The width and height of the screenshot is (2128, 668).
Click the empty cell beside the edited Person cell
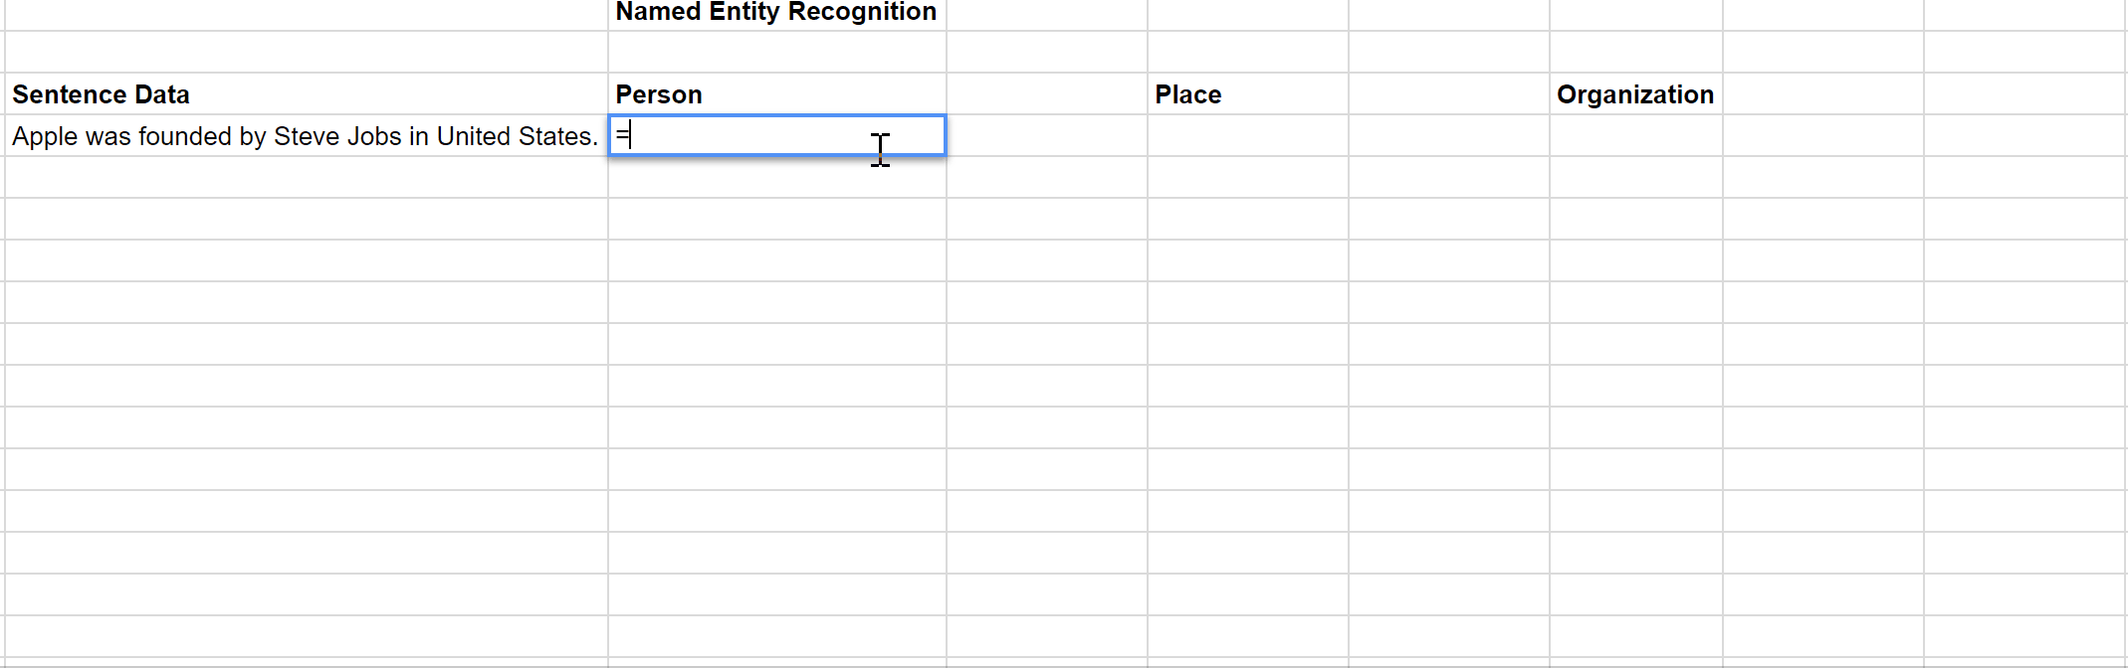[x=1045, y=136]
